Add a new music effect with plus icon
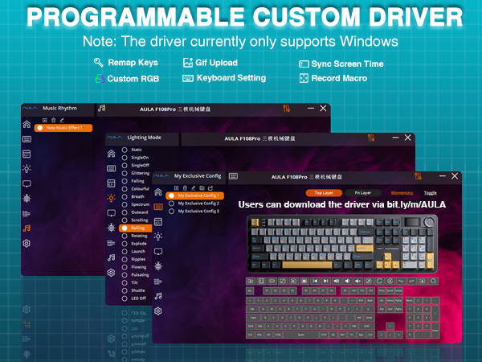Viewport: 482px width, 362px height. click(45, 120)
